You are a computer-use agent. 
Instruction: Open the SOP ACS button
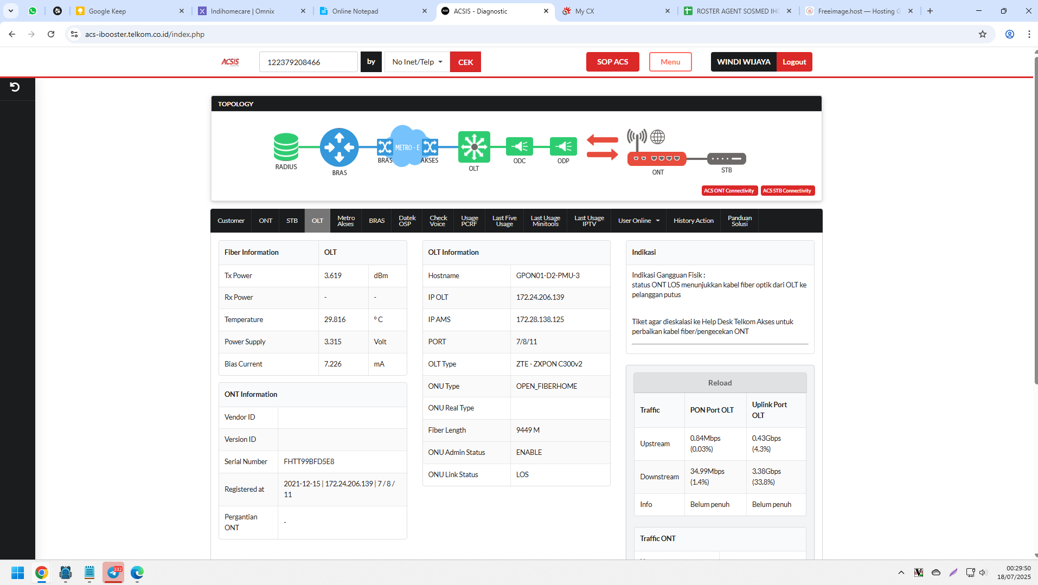[x=613, y=62]
